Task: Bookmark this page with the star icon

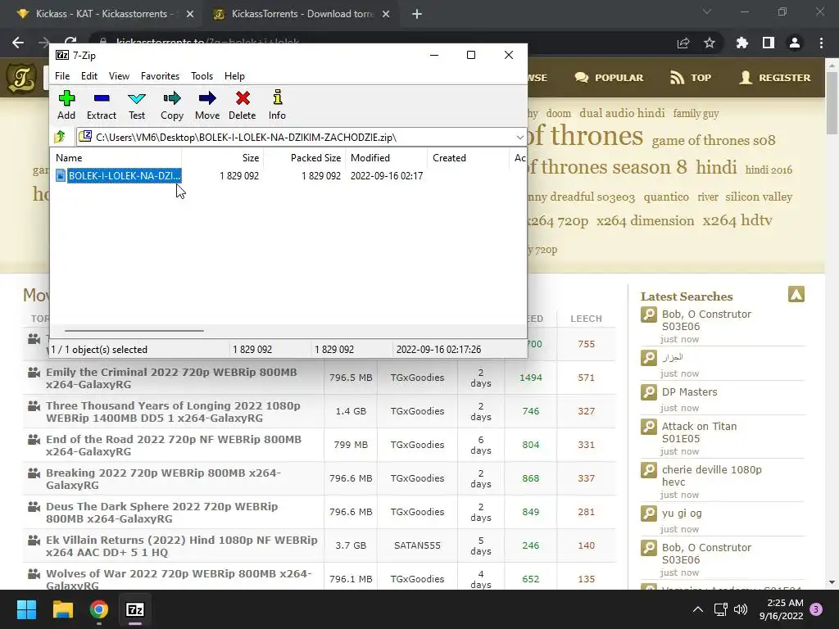Action: [x=709, y=43]
